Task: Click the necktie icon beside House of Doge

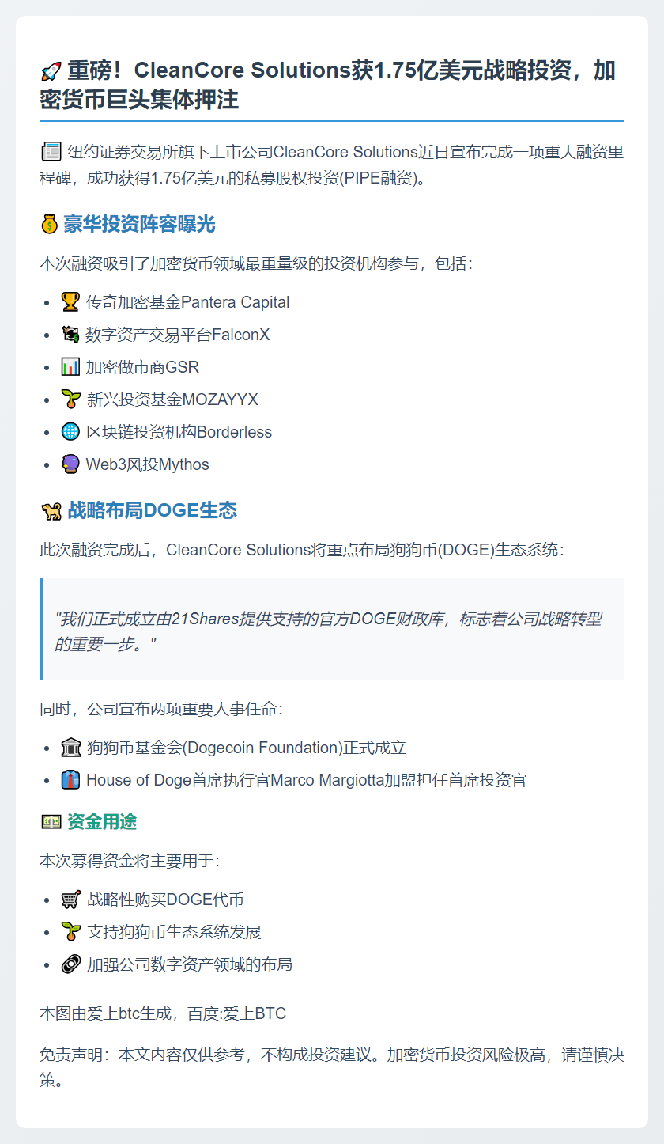Action: (70, 780)
